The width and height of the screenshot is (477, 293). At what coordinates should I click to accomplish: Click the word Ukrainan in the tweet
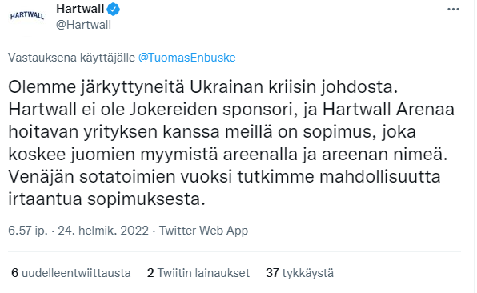[x=226, y=87]
